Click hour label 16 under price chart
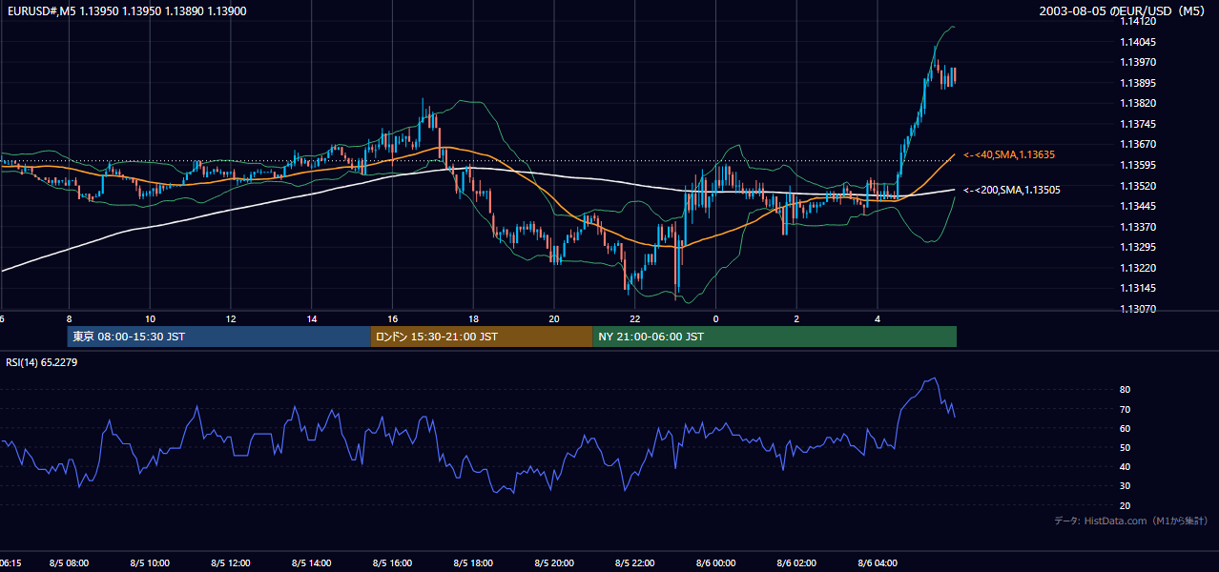1219x572 pixels. pyautogui.click(x=393, y=318)
